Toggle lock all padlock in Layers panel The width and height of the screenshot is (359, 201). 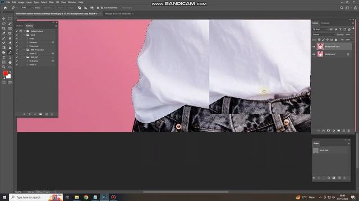tap(336, 40)
